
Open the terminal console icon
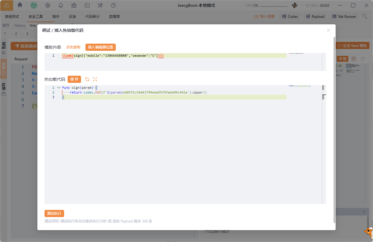pyautogui.click(x=87, y=5)
